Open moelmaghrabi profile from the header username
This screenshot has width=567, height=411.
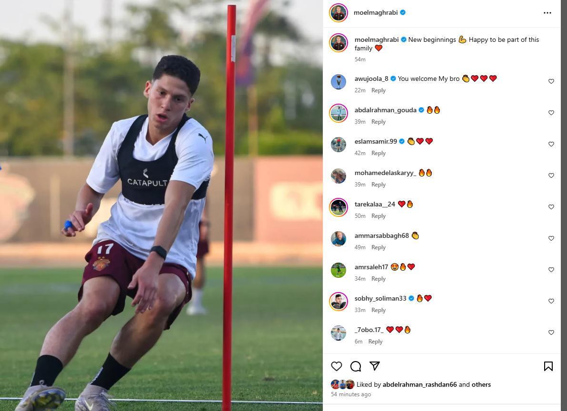[x=375, y=13]
